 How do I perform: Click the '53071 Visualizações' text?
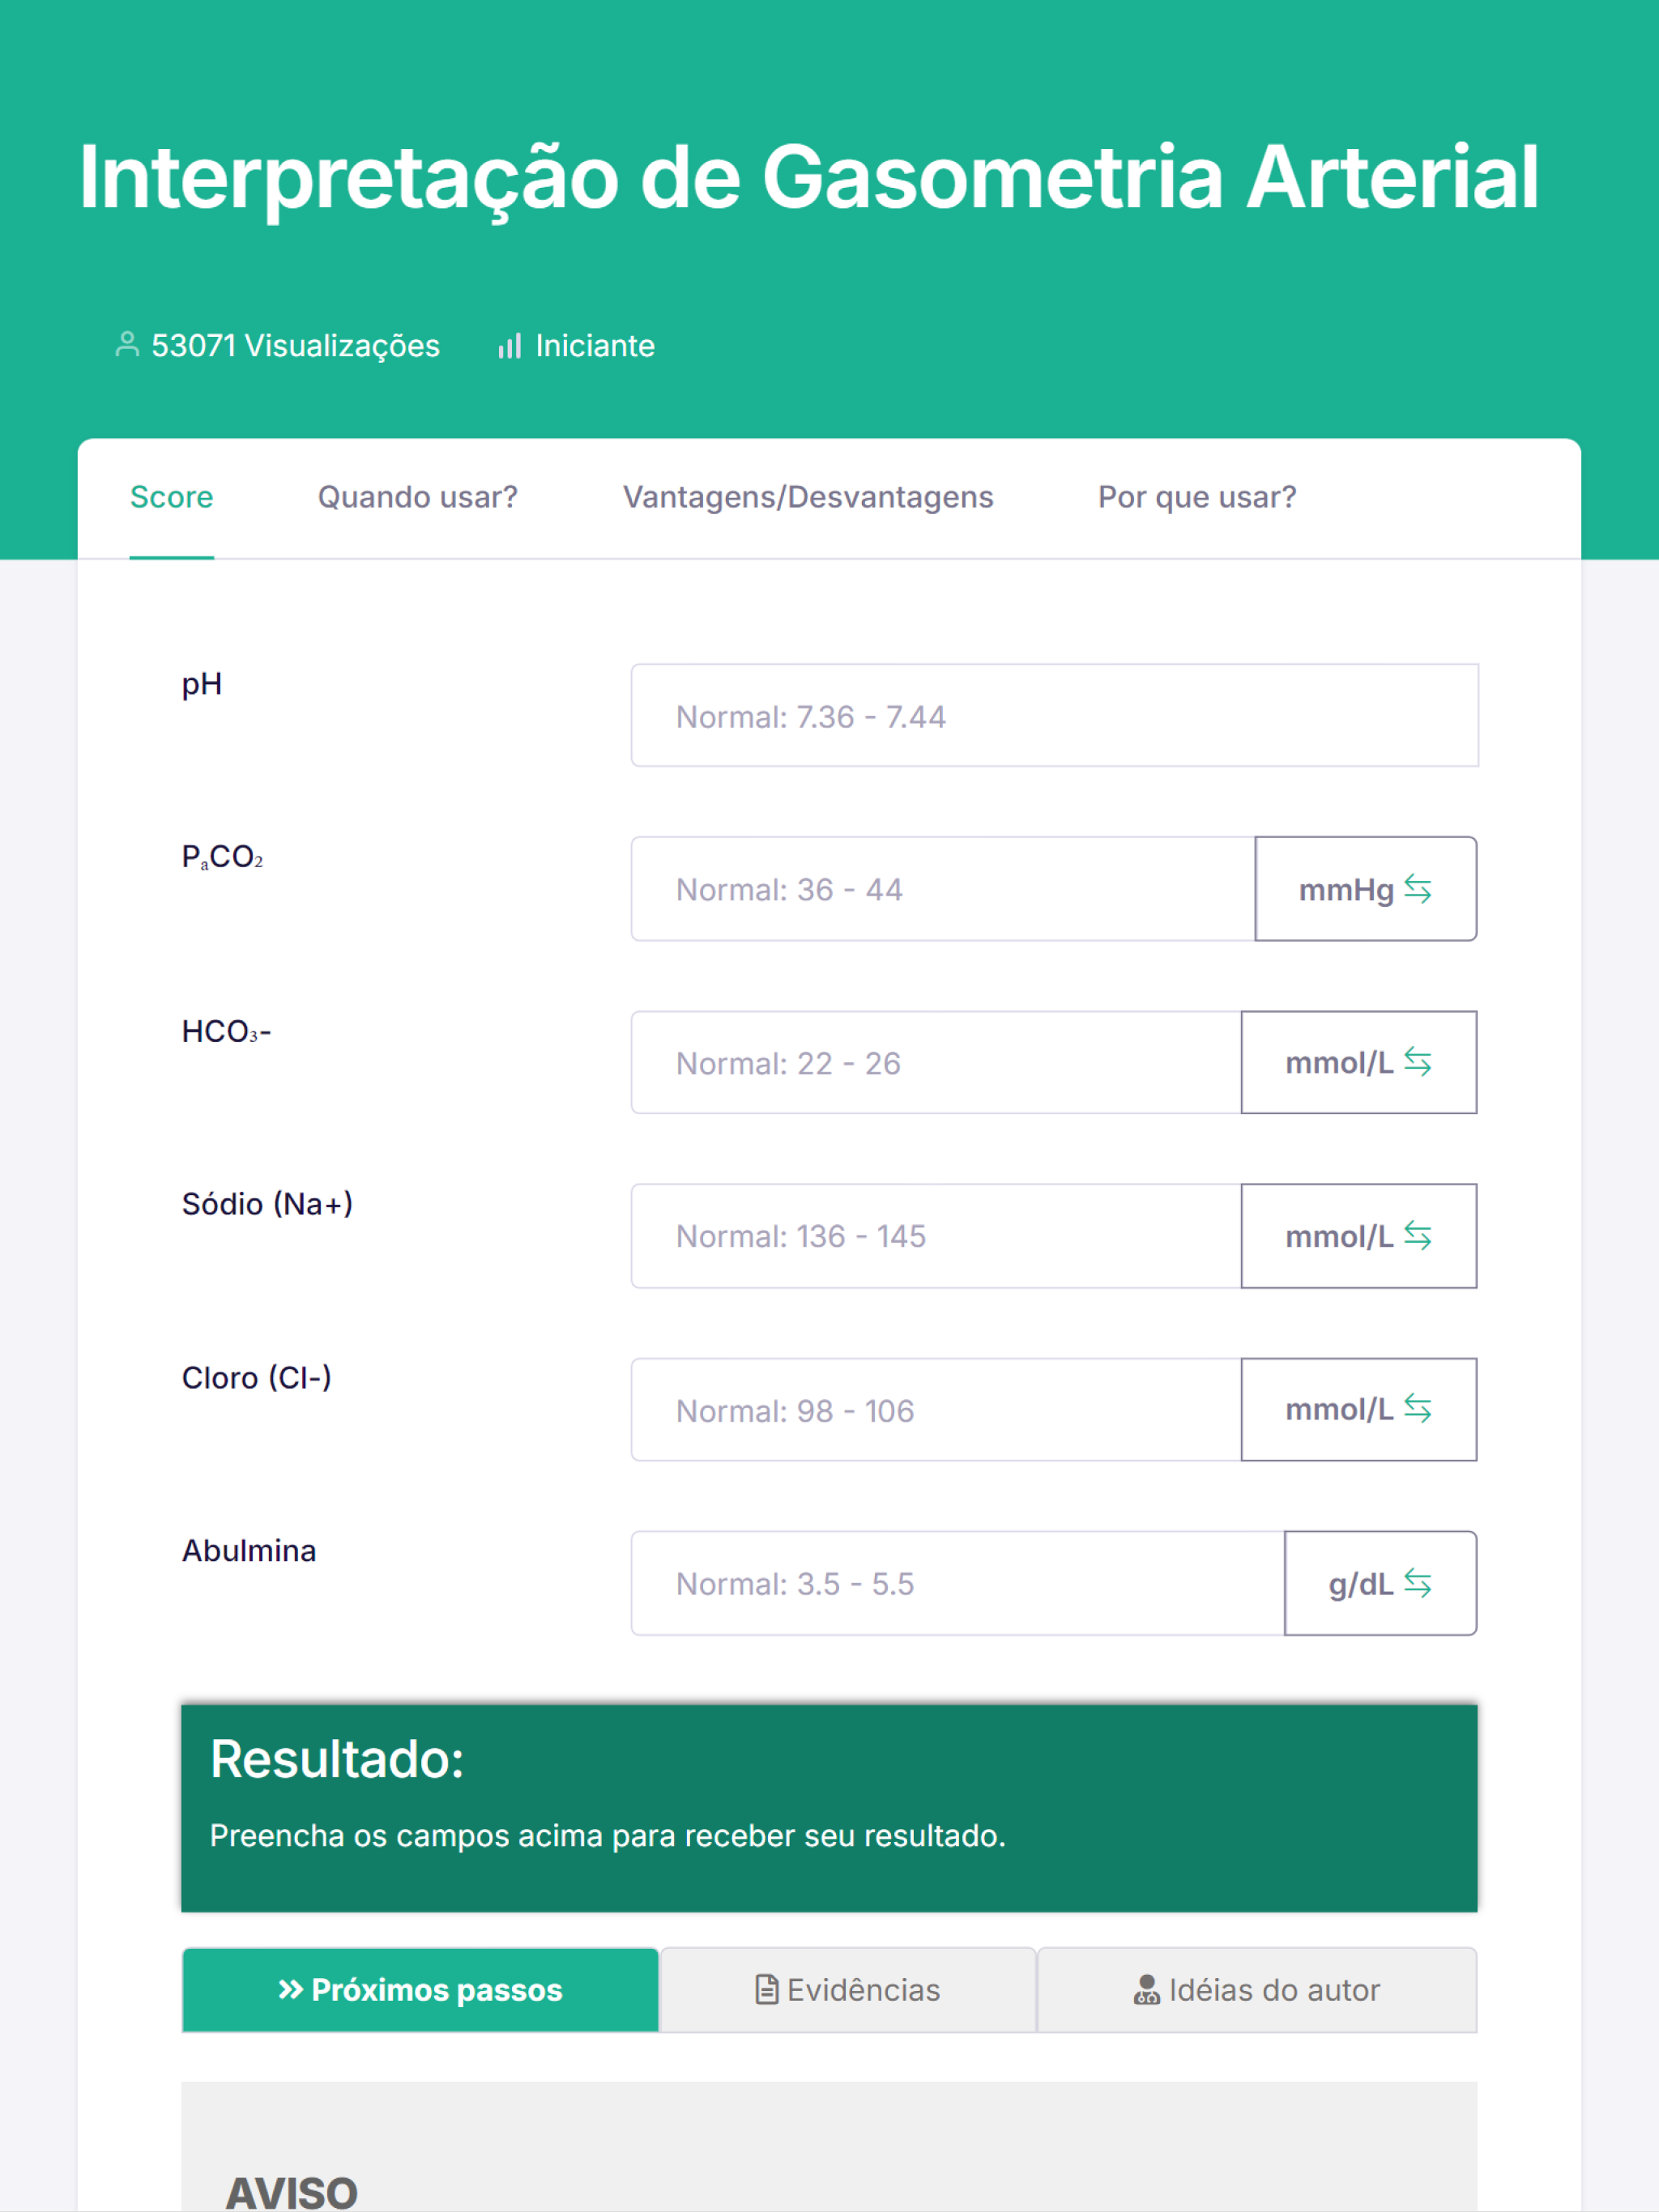(x=295, y=346)
